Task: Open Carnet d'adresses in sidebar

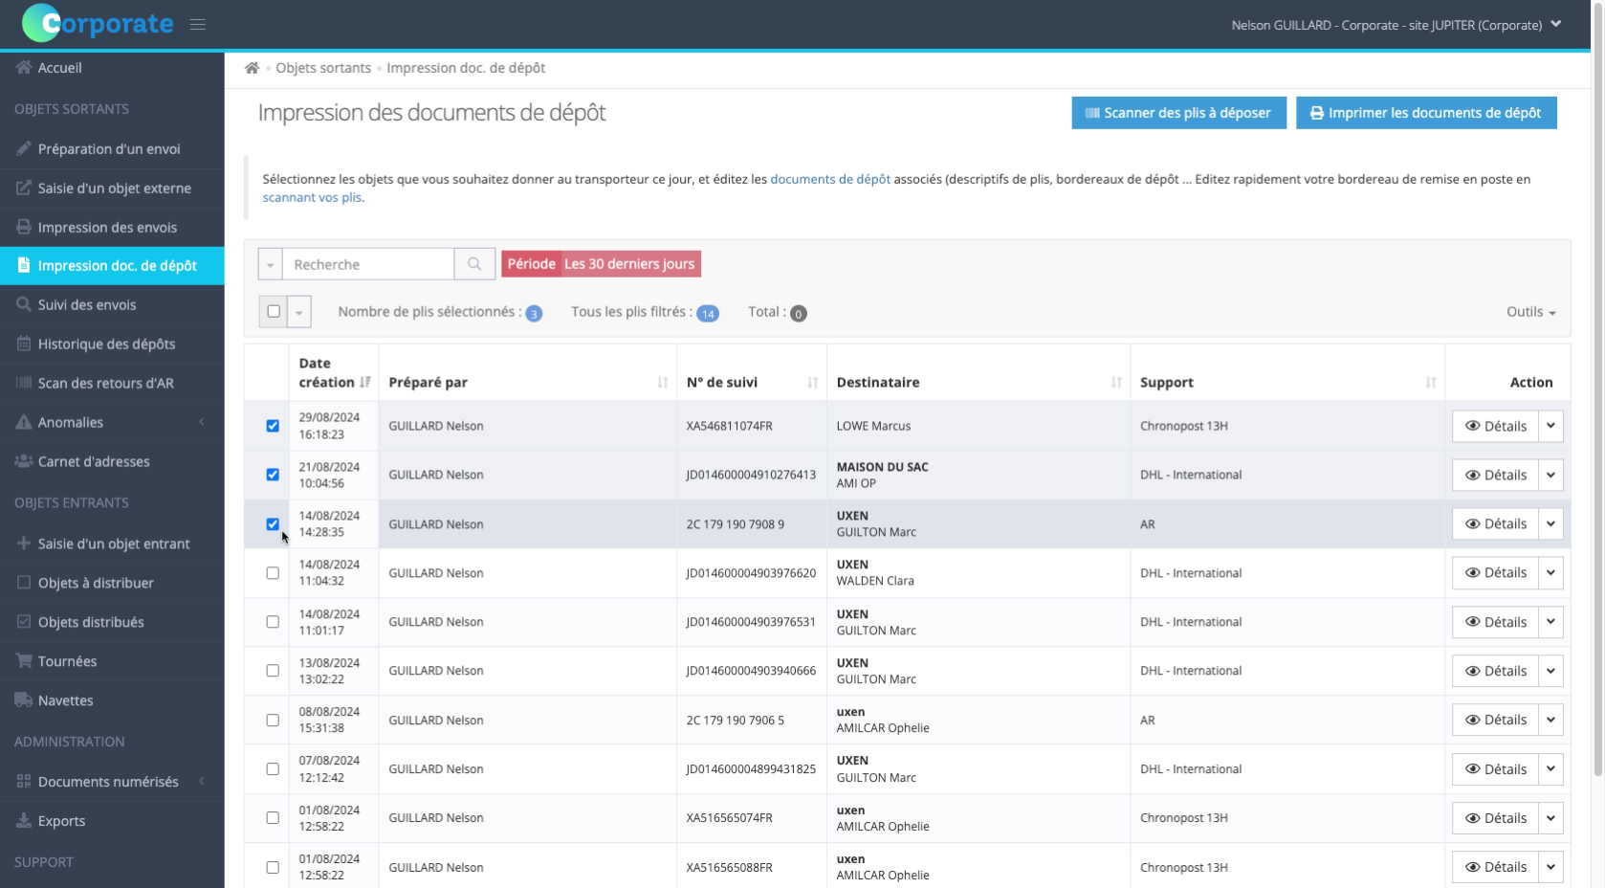Action: point(112,461)
